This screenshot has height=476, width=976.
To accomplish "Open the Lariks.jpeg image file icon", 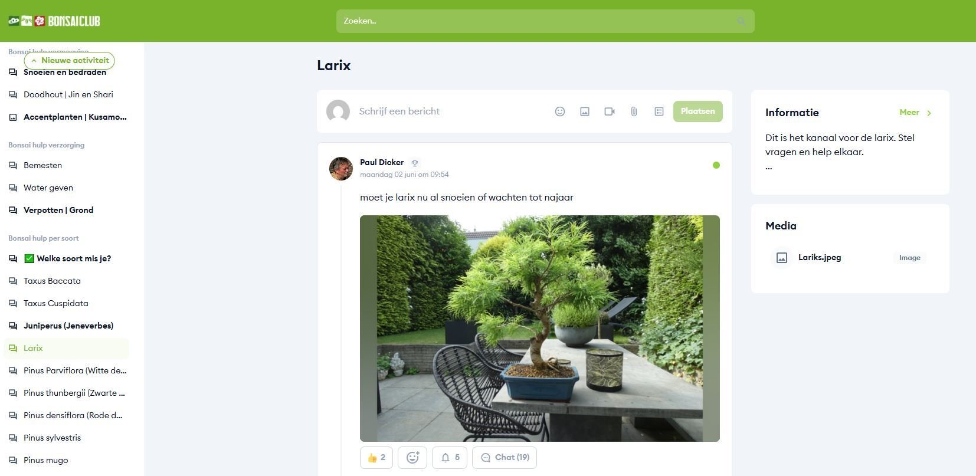I will (x=782, y=258).
